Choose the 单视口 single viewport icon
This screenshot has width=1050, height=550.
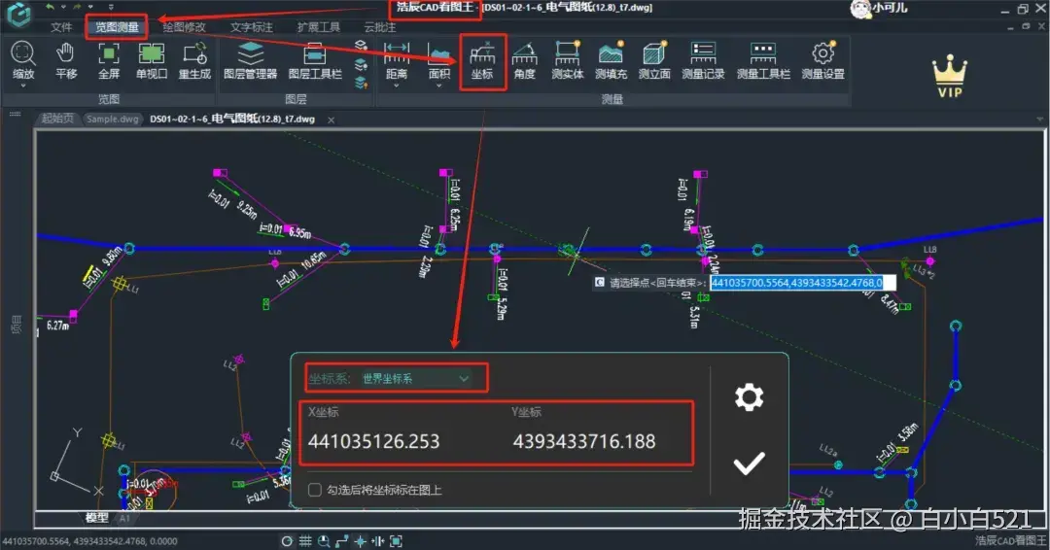(152, 60)
